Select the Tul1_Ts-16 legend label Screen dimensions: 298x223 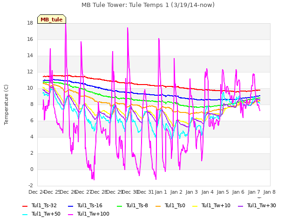pyautogui.click(x=90, y=206)
